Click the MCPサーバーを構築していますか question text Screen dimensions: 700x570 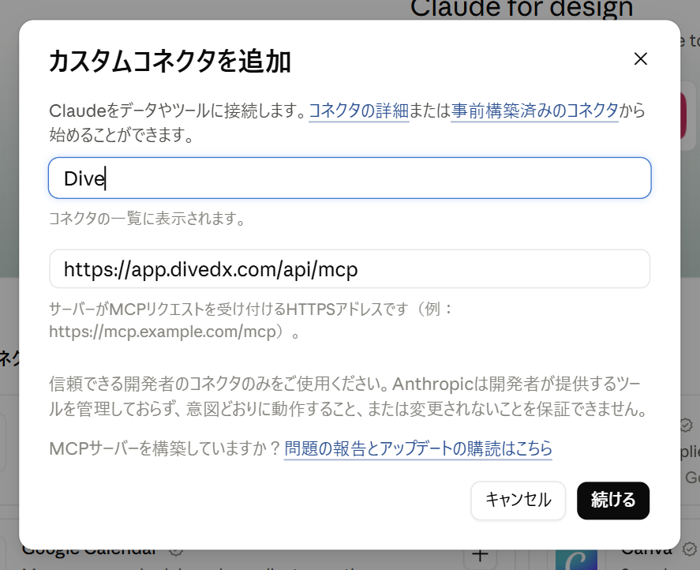click(x=165, y=448)
